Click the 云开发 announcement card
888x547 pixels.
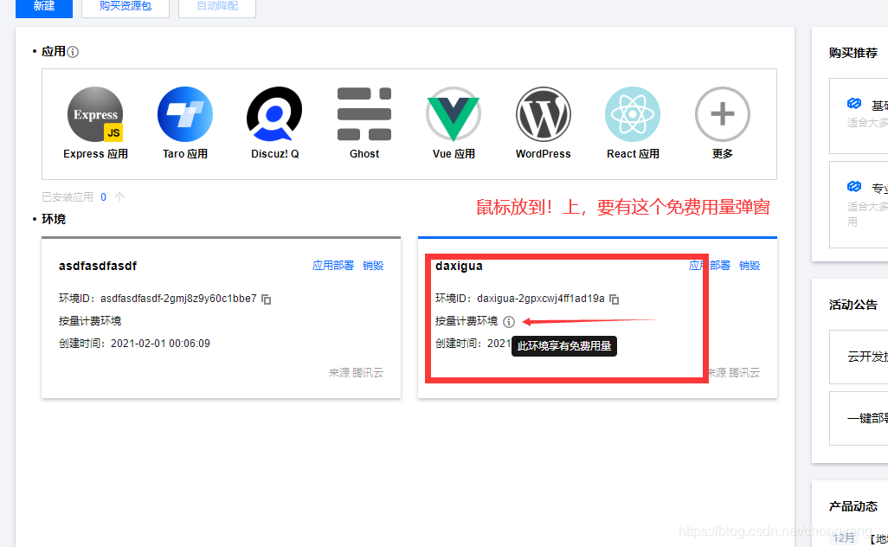(859, 357)
